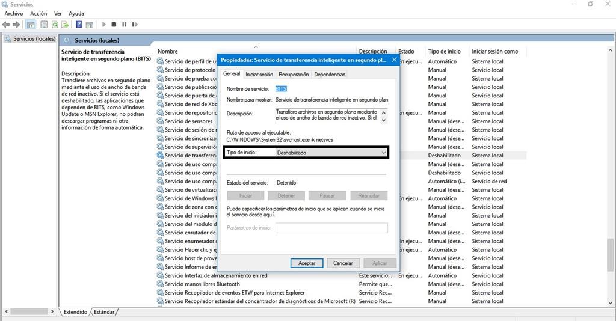Click the Parámetros de inicio input field
The image size is (616, 321).
coord(331,228)
